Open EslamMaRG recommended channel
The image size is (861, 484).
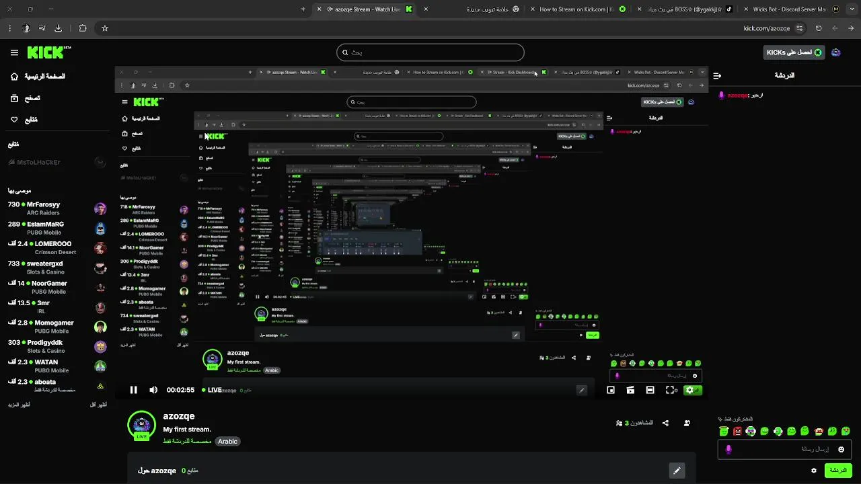[x=57, y=228]
